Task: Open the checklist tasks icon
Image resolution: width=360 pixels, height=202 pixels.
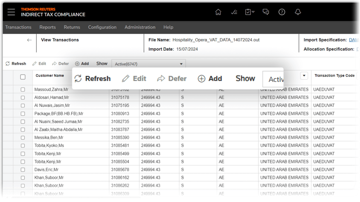Action: 234,12
